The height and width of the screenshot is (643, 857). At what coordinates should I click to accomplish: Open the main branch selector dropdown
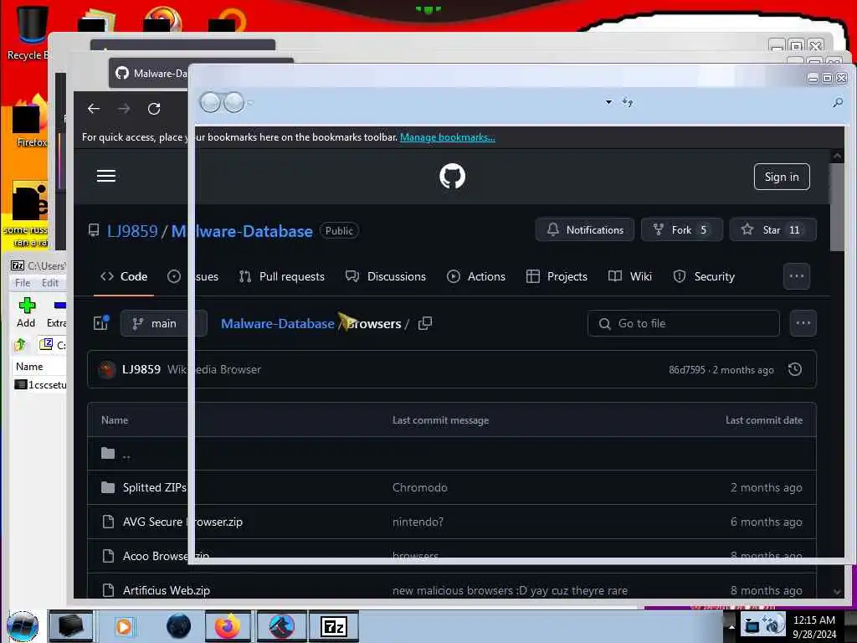(163, 323)
